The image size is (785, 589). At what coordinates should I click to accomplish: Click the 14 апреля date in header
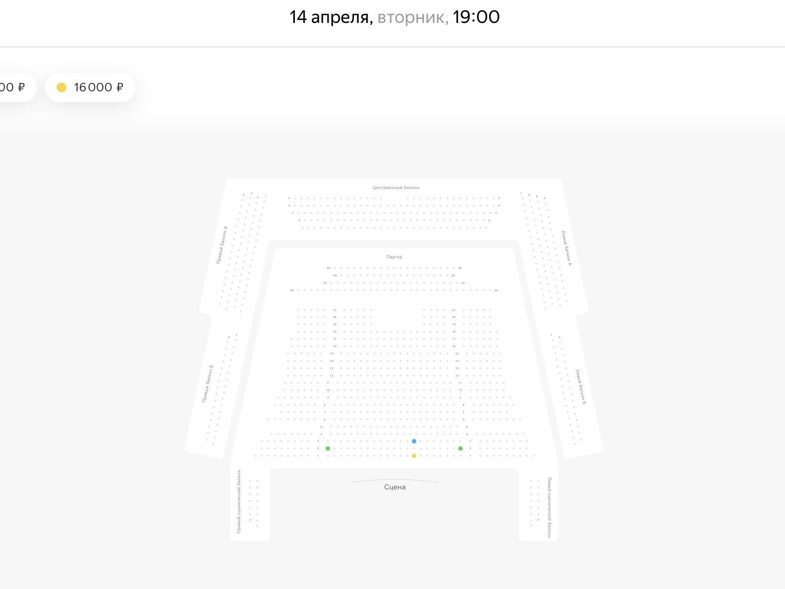(331, 17)
